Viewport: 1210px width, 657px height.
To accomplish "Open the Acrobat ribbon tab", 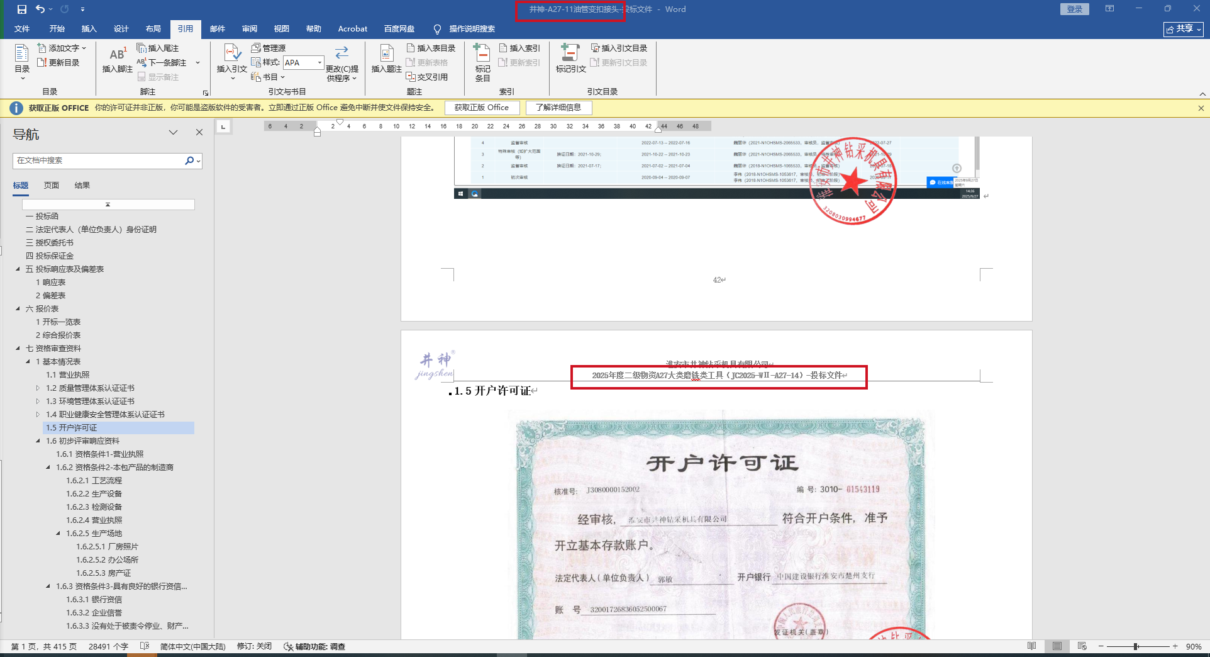I will (x=353, y=29).
